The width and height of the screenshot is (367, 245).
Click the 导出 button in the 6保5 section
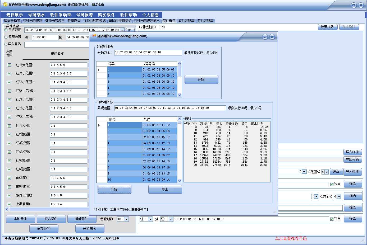point(165,189)
